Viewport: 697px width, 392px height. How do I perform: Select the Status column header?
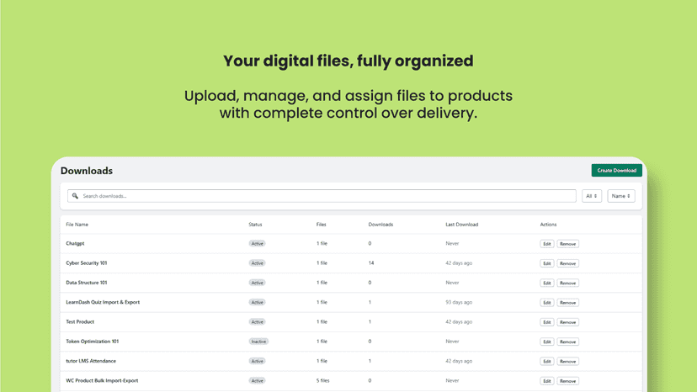[x=255, y=225]
